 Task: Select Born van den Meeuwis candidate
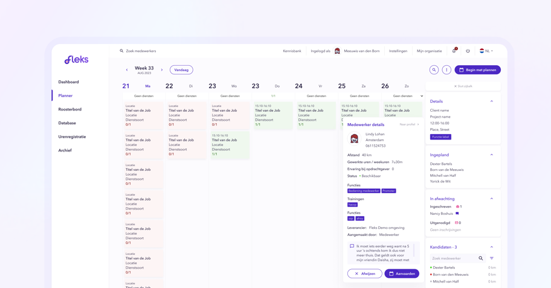click(x=451, y=275)
